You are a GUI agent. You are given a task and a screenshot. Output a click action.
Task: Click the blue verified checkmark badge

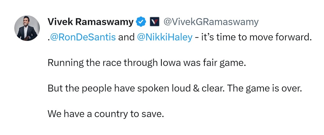coord(141,22)
